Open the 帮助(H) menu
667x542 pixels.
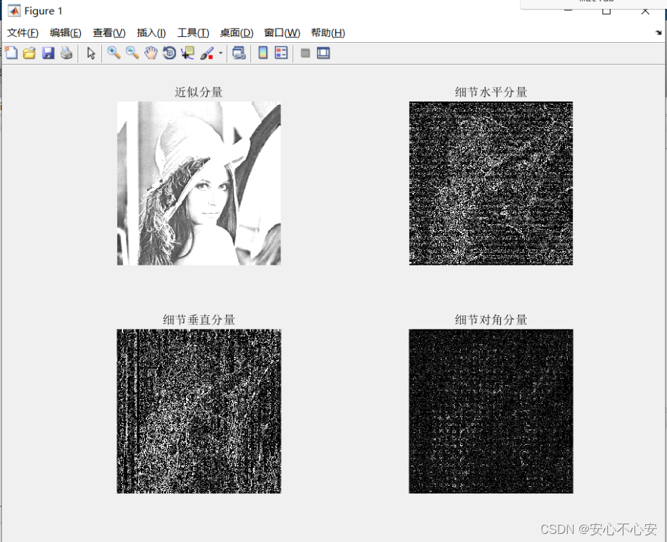click(328, 33)
